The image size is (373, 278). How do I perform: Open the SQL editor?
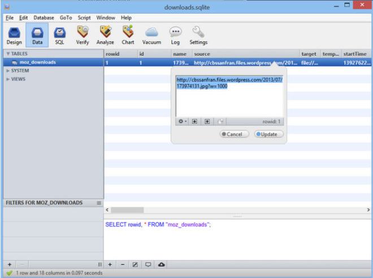(x=59, y=36)
